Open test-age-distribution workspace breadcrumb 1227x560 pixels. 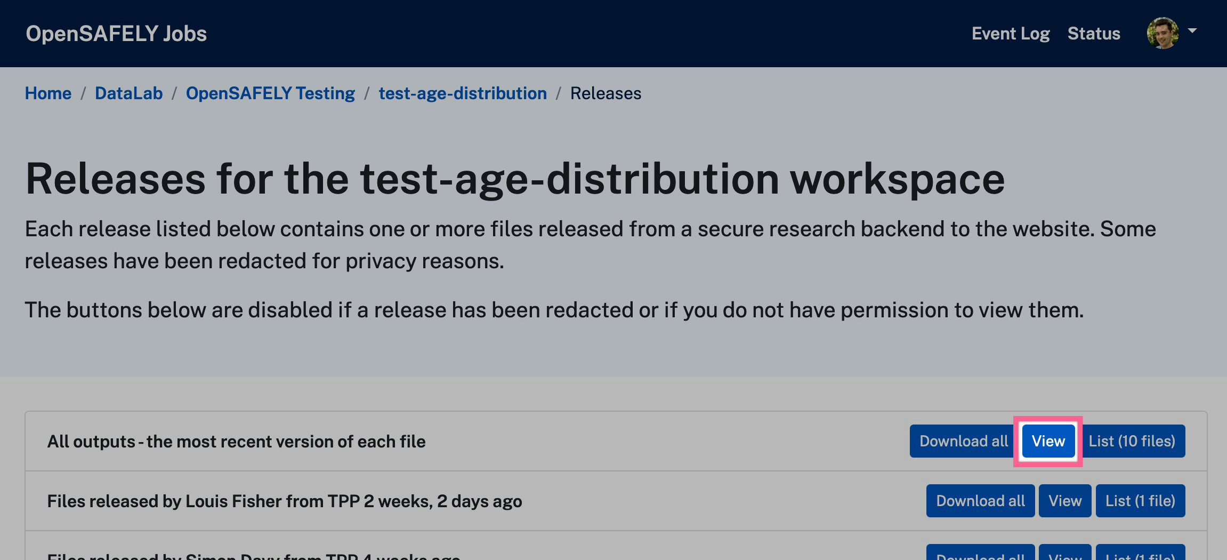[462, 93]
